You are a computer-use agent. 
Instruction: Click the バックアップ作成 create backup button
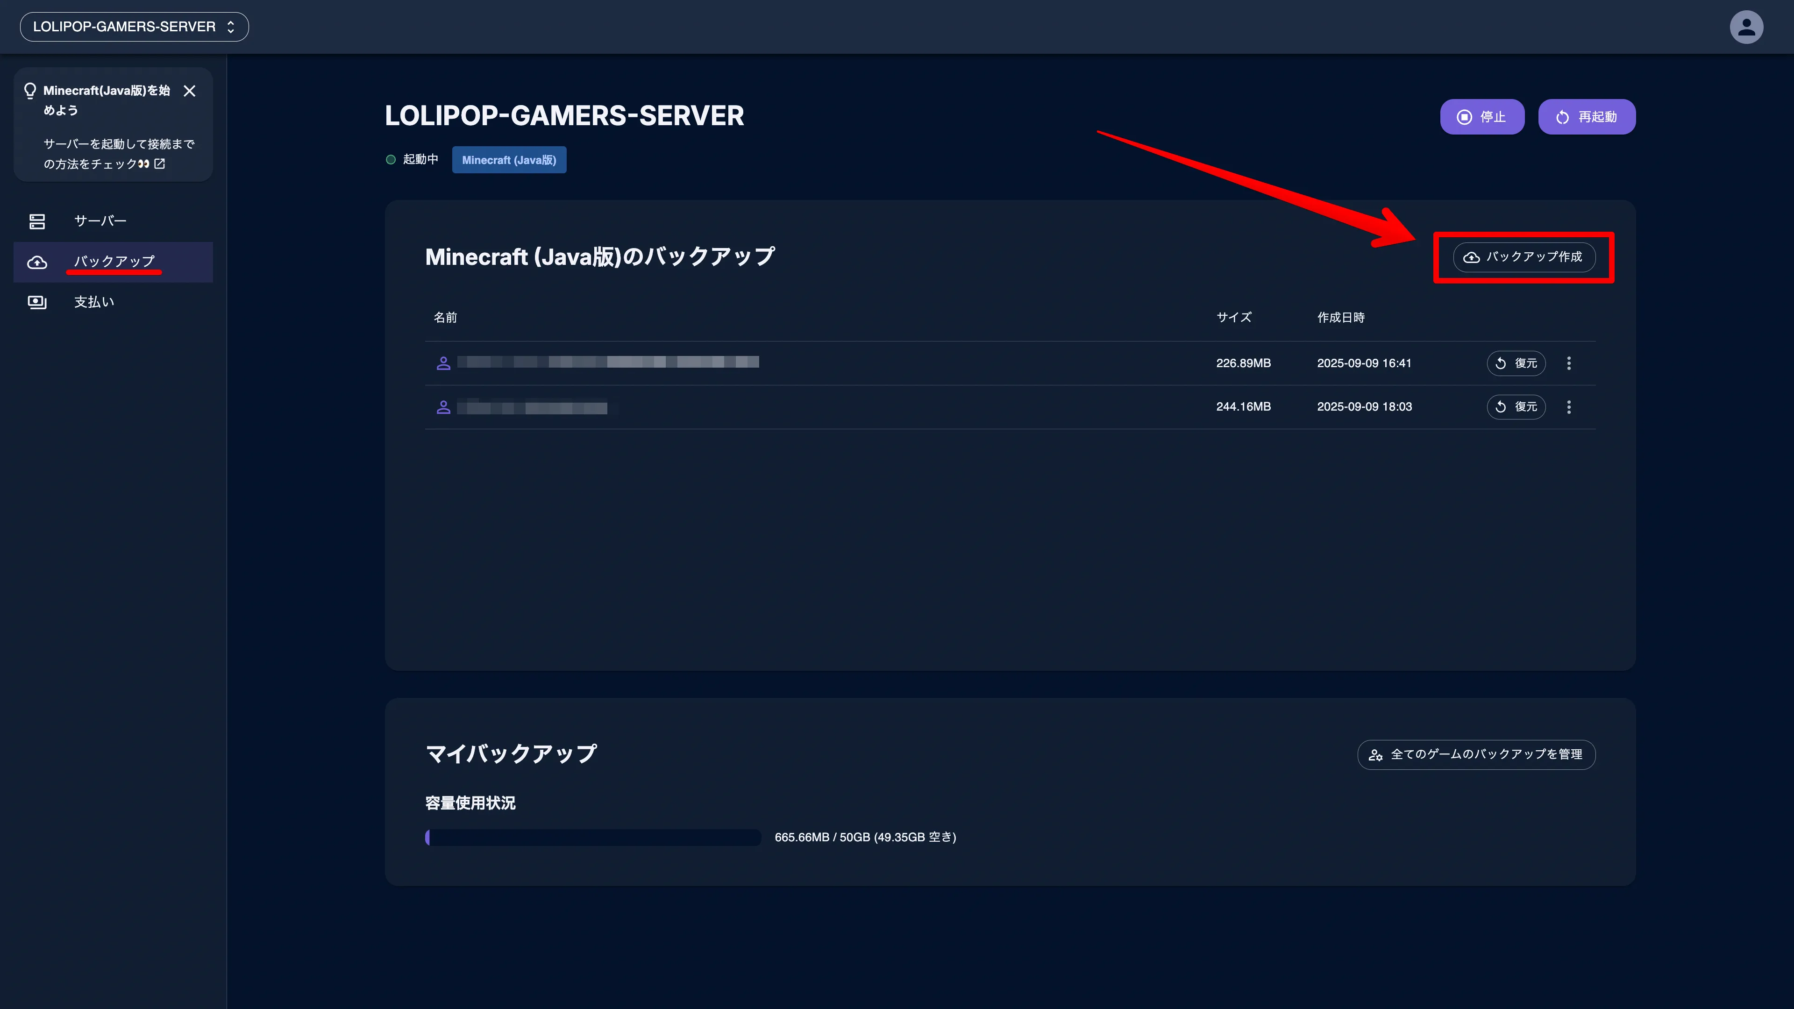pos(1524,257)
